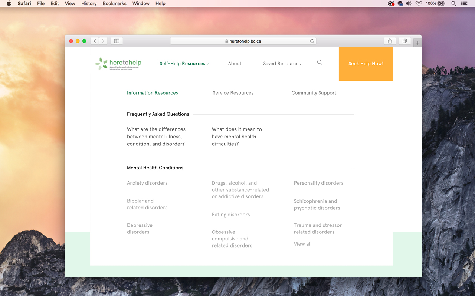Image resolution: width=475 pixels, height=296 pixels.
Task: Show all tabs overview button
Action: [x=404, y=41]
